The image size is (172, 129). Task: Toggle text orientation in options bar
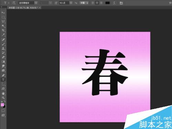tap(14, 3)
